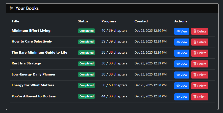This screenshot has width=223, height=113.
Task: View The Bare Minimum Guide to Life
Action: pyautogui.click(x=182, y=53)
